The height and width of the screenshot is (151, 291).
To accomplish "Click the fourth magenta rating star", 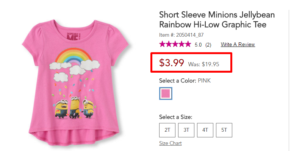I will point(181,44).
